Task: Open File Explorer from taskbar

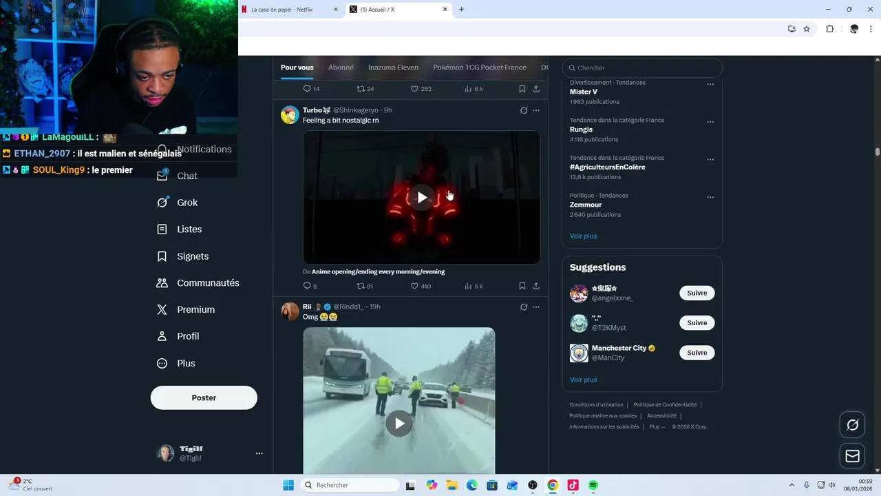Action: click(452, 485)
